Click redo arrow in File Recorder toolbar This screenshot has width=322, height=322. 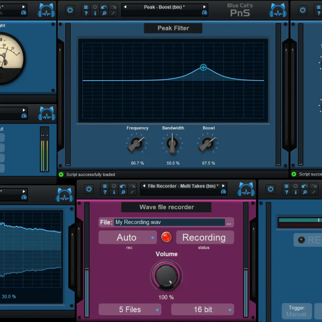coord(132,186)
